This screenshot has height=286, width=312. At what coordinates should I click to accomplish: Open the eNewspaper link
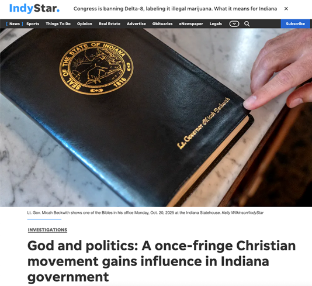tap(191, 24)
